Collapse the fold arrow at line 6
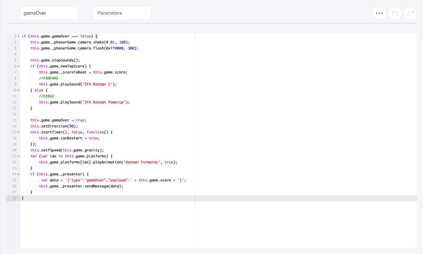Screen dimensions: 423x254 pos(18,66)
